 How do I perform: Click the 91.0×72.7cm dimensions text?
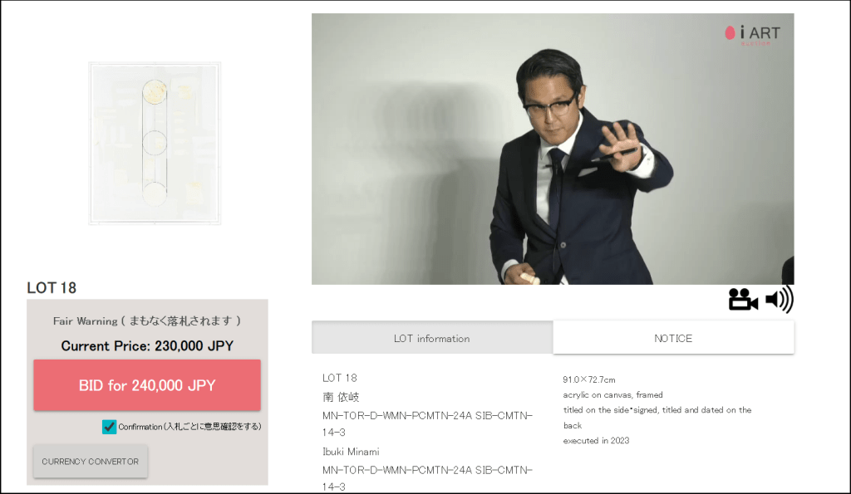point(589,379)
